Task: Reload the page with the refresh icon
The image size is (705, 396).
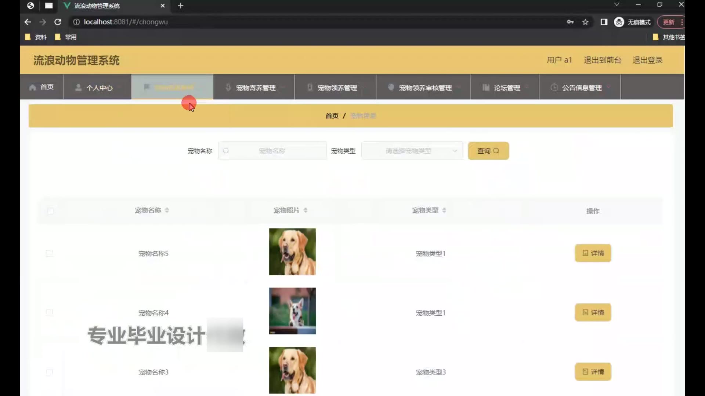Action: coord(58,22)
